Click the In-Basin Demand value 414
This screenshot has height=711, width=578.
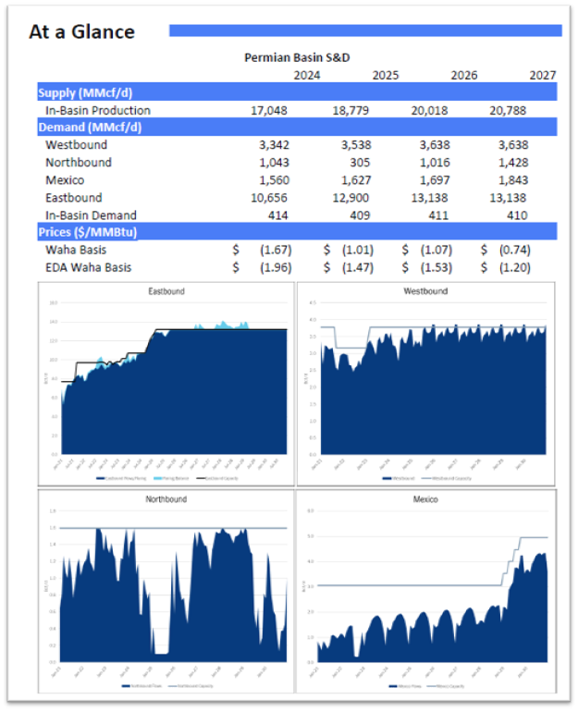[277, 215]
